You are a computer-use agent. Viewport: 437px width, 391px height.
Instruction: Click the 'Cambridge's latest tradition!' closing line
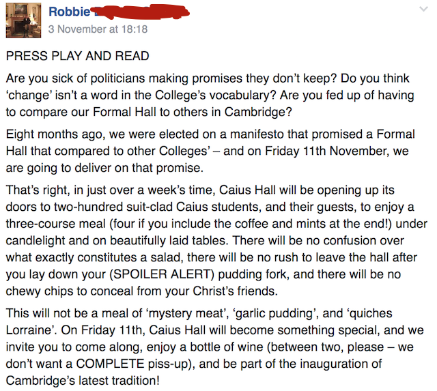83,381
